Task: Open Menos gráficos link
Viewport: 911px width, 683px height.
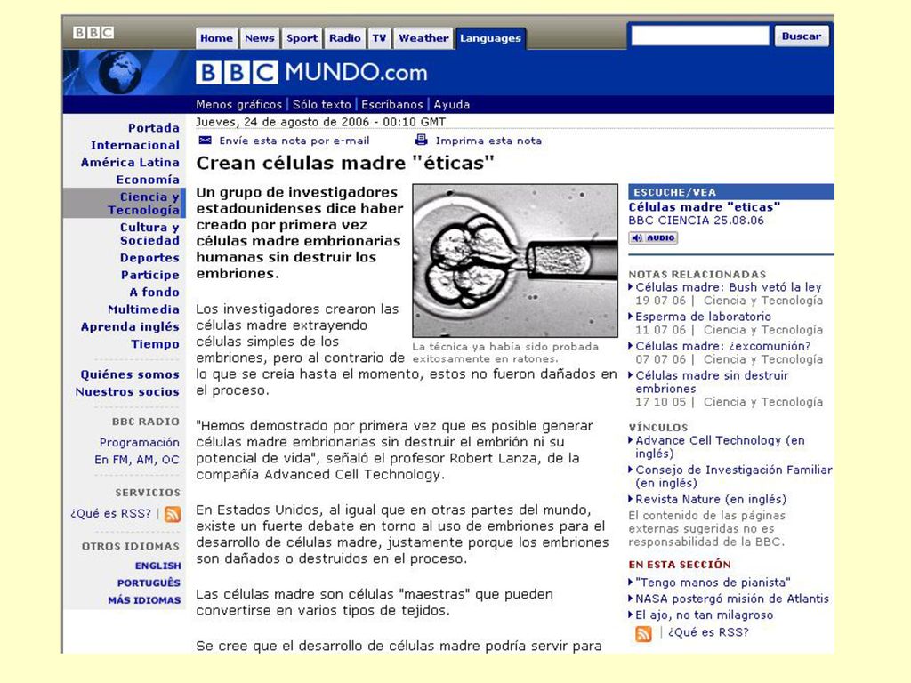Action: pyautogui.click(x=238, y=105)
